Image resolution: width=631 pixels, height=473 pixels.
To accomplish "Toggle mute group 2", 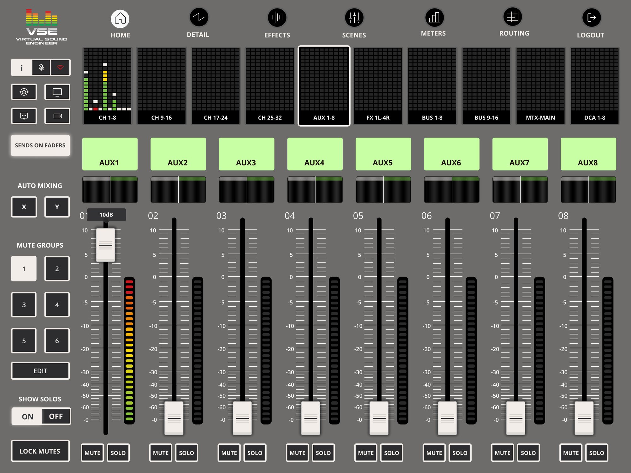I will tap(57, 269).
